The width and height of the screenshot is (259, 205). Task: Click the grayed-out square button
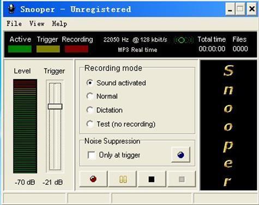click(x=182, y=179)
